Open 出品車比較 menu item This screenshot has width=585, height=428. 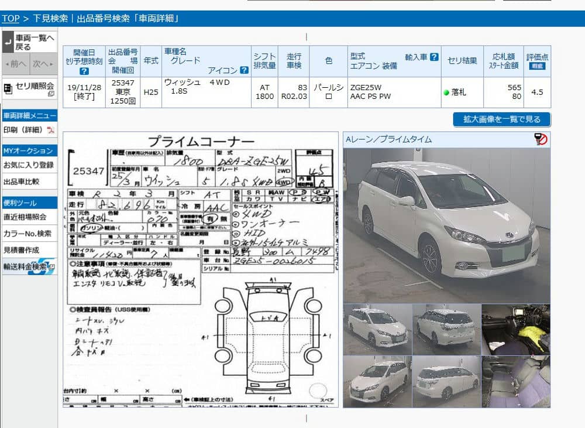22,182
